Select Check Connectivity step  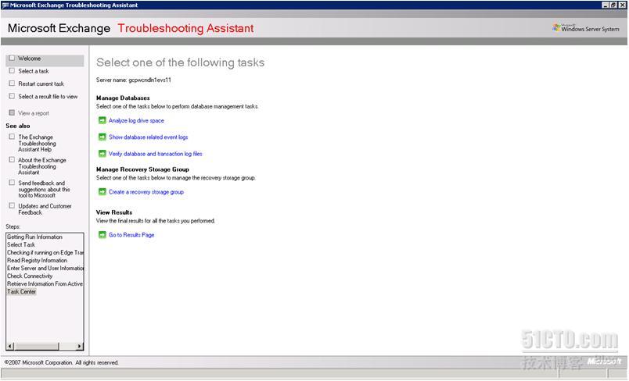pos(30,276)
